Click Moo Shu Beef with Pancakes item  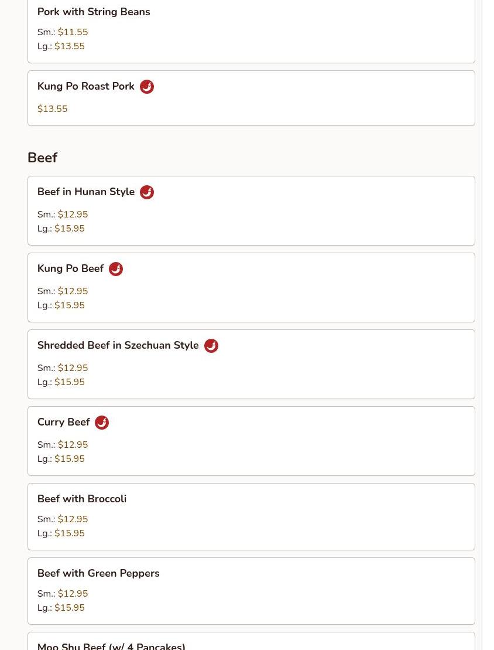(x=111, y=646)
